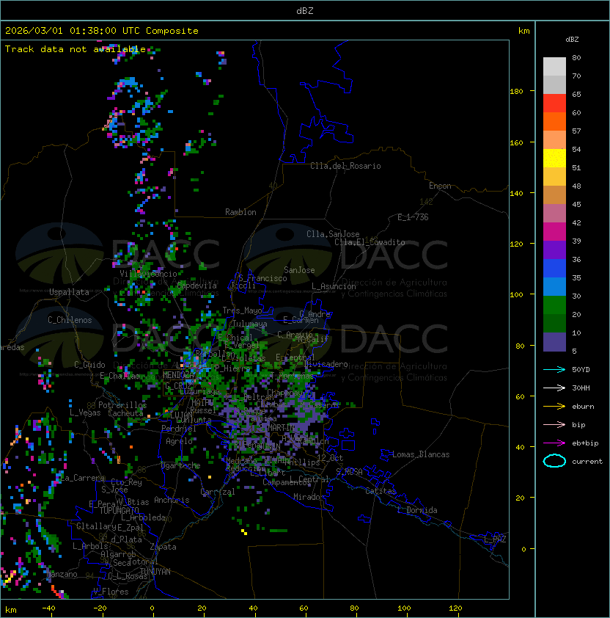Click the '180' tick on vertical km axis
The height and width of the screenshot is (618, 610).
(516, 91)
